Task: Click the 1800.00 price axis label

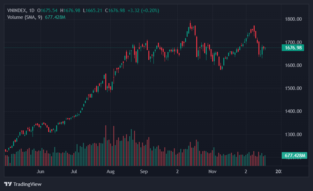Action: [x=293, y=19]
